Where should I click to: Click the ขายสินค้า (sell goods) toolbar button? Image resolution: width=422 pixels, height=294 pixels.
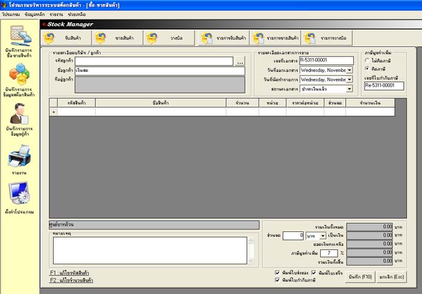[116, 39]
